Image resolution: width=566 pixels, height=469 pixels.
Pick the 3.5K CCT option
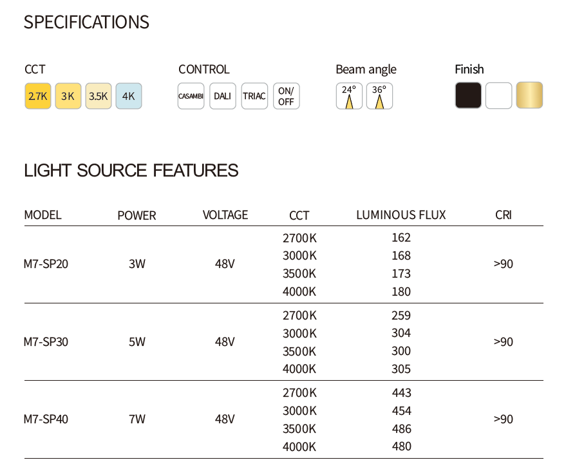(x=99, y=96)
